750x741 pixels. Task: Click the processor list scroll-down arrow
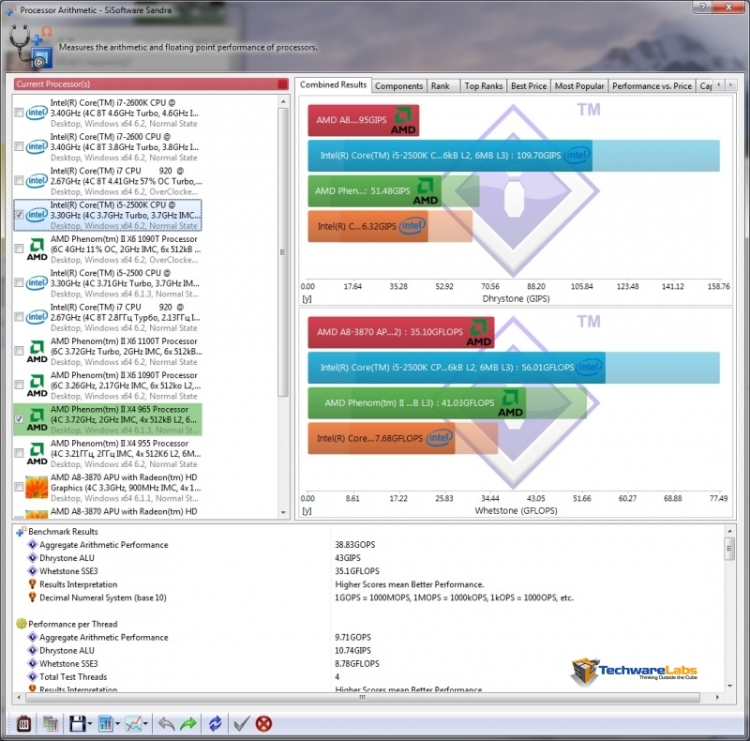pyautogui.click(x=283, y=512)
